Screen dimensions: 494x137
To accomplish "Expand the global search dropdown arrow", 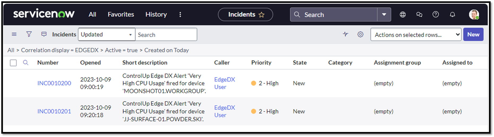I will [x=384, y=15].
